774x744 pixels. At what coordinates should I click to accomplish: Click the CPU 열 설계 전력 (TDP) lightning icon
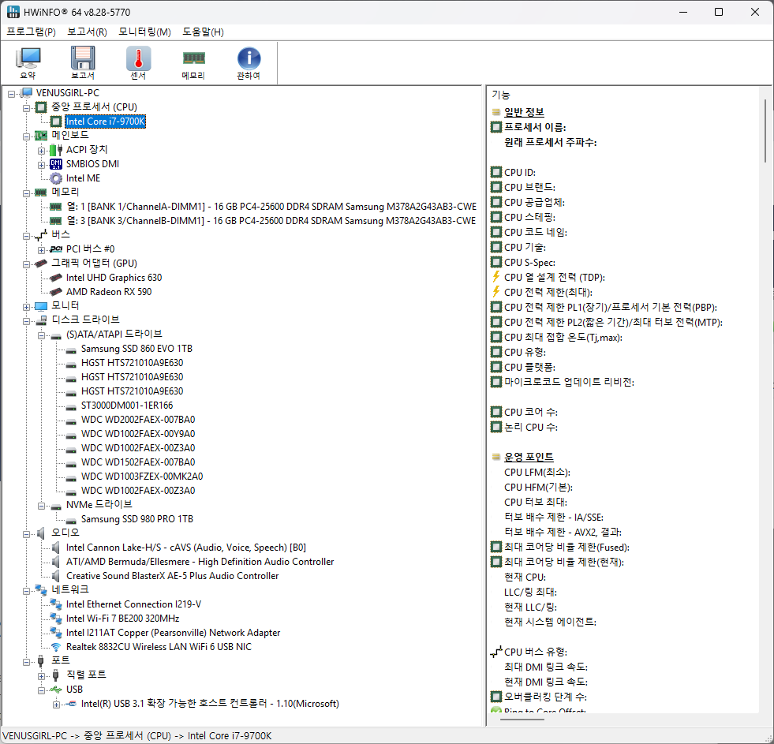[x=496, y=278]
